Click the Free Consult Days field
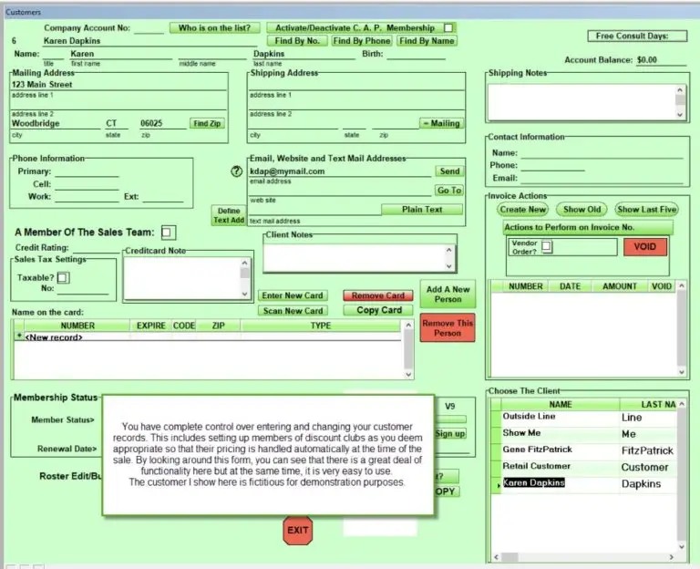700x569 pixels. (637, 36)
